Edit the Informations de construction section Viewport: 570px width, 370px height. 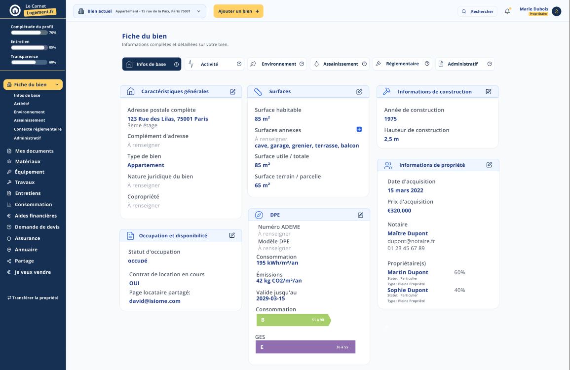(489, 92)
